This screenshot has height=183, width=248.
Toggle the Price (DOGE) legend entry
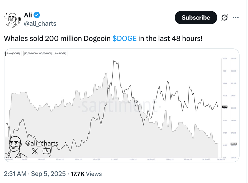click(13, 53)
